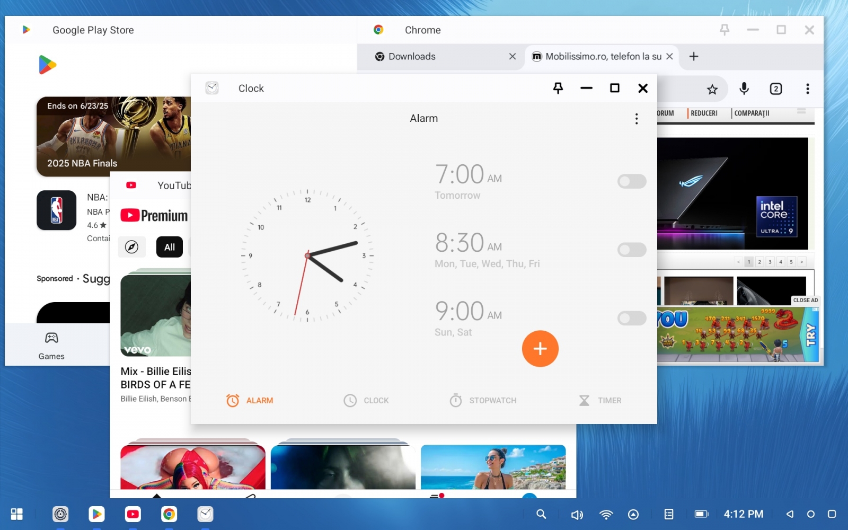The width and height of the screenshot is (848, 530).
Task: Open taskbar search magnifier
Action: (541, 514)
